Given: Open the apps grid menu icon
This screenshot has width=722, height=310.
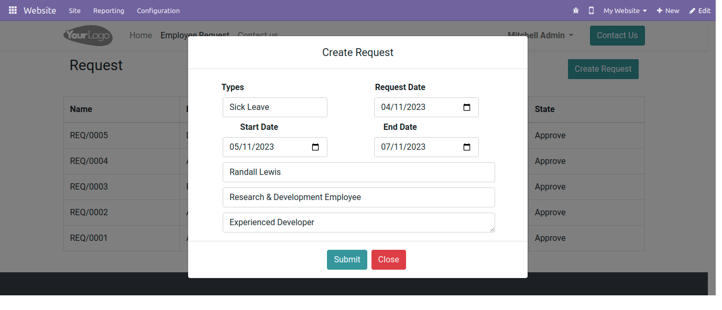Looking at the screenshot, I should point(13,10).
